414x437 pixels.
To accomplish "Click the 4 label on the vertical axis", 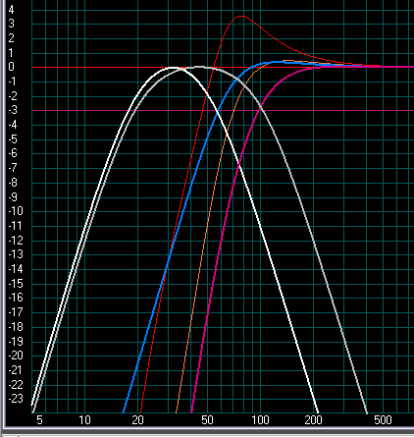I will [12, 10].
